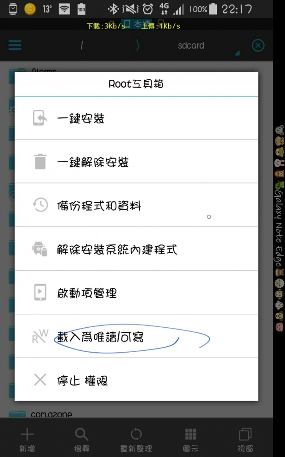The image size is (285, 457).
Task: Select the 一鍵安裝 install icon
Action: (x=40, y=118)
